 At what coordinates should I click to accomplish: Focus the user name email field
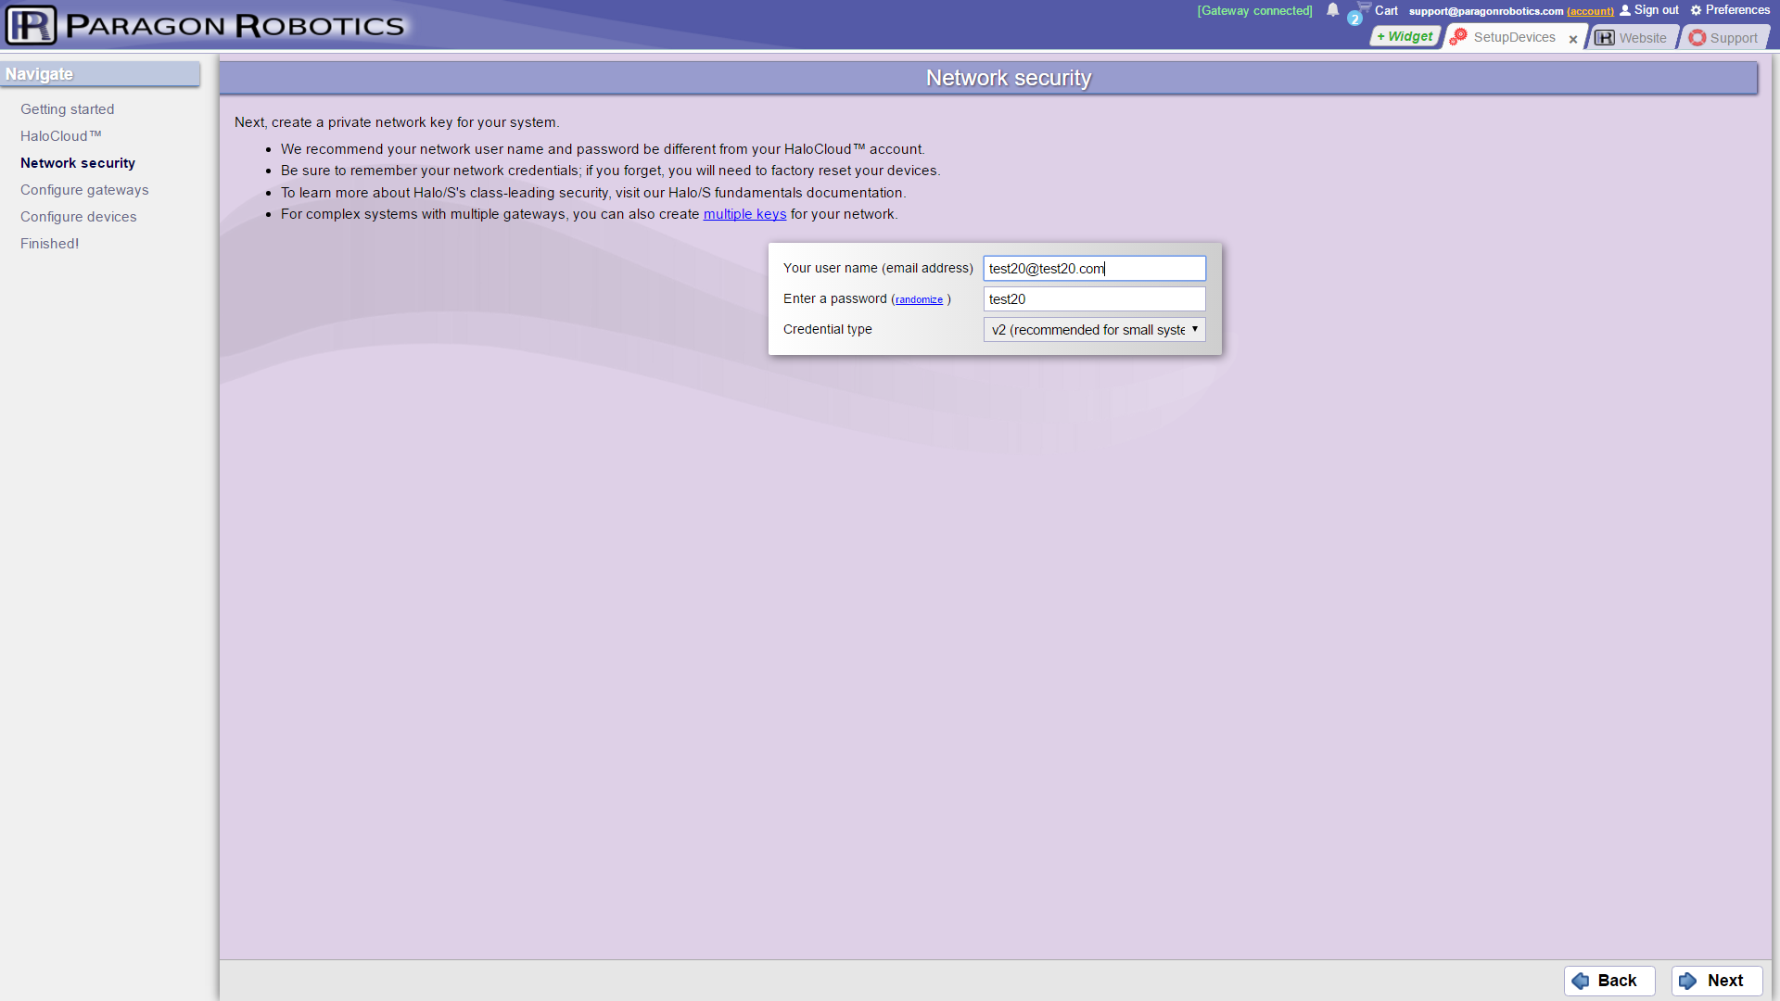coord(1094,268)
